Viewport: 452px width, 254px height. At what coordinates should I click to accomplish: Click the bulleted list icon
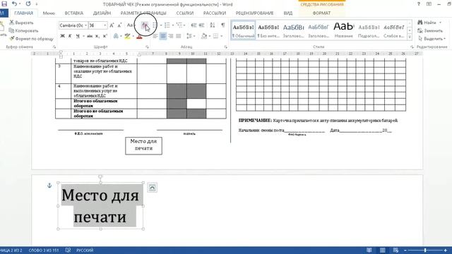155,25
